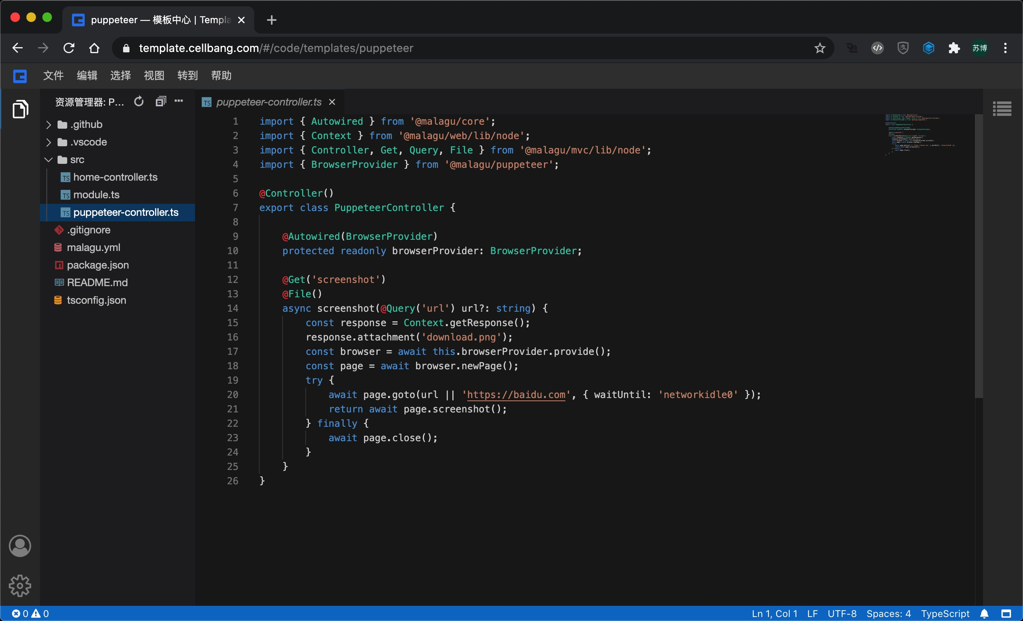
Task: Open the 帮助 menu
Action: [221, 76]
